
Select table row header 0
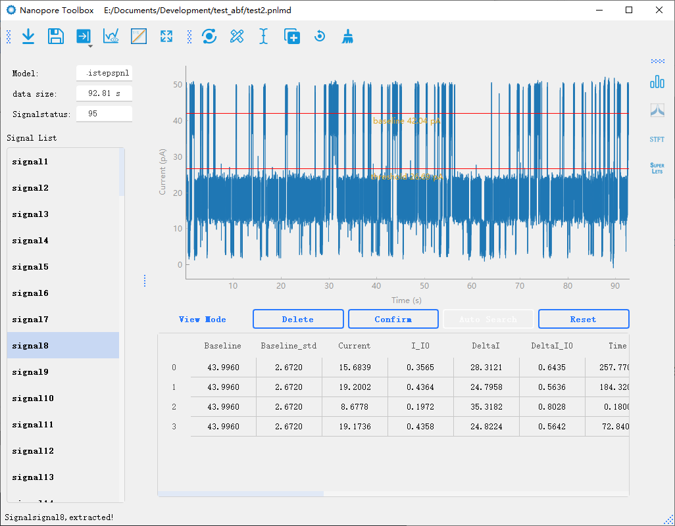174,368
